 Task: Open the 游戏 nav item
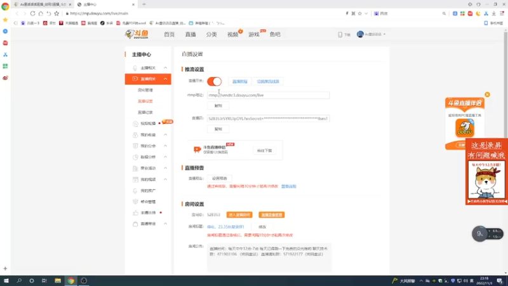coord(253,34)
